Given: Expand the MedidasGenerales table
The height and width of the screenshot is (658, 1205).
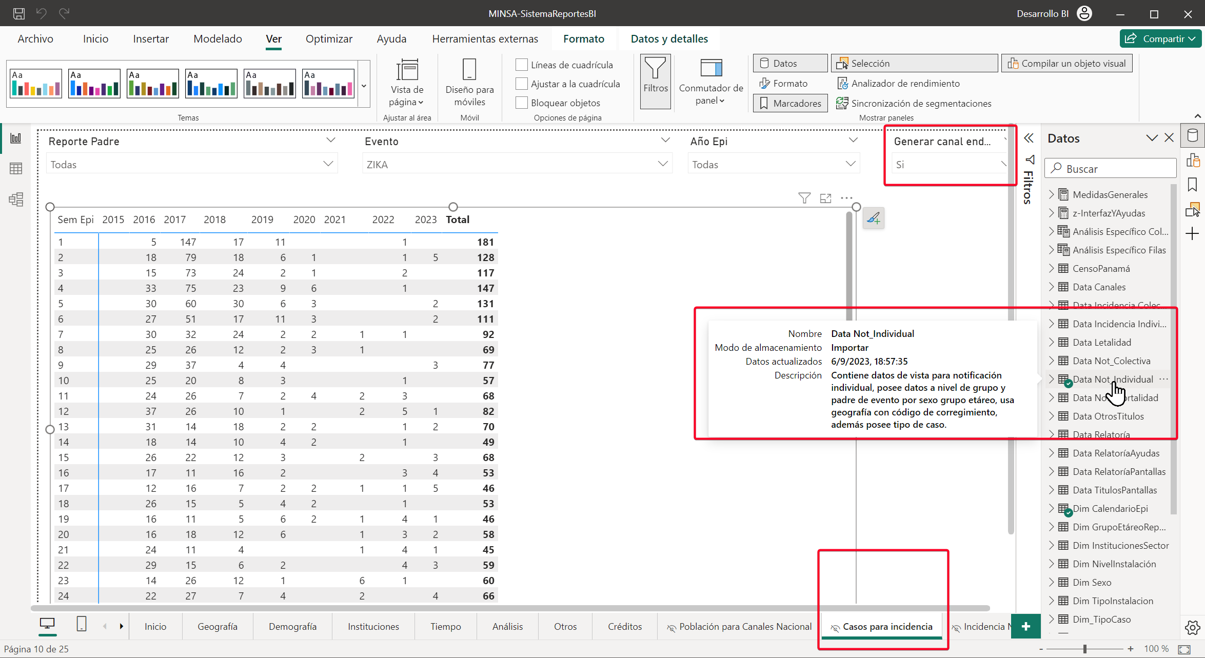Looking at the screenshot, I should (x=1051, y=194).
